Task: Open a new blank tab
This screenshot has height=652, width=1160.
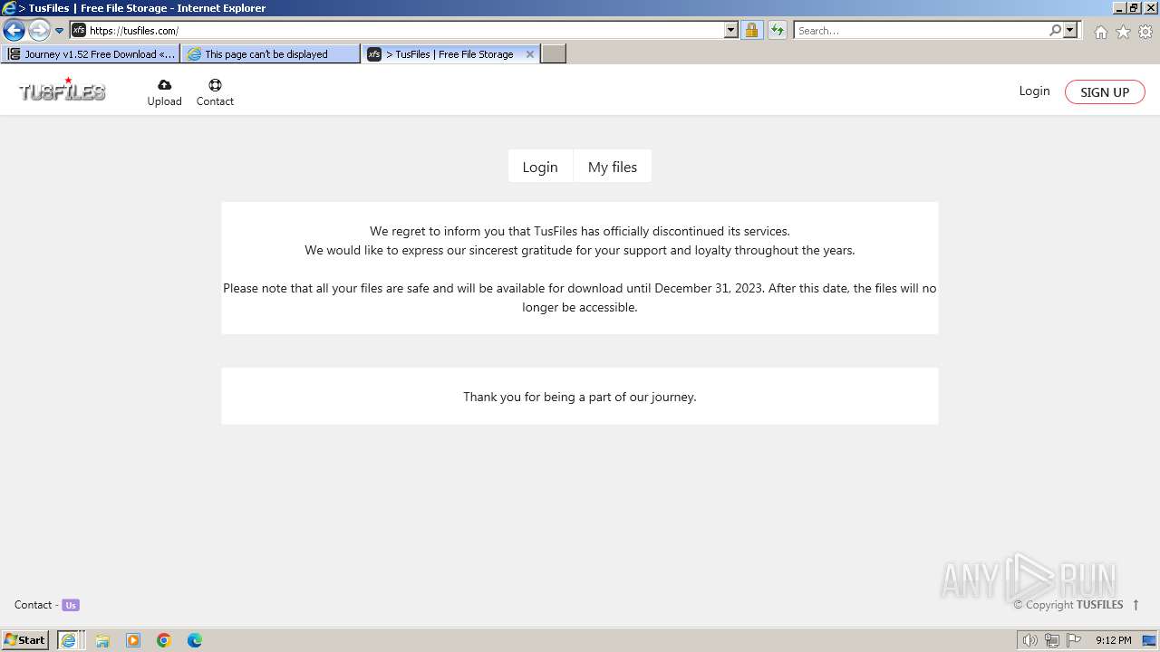Action: point(554,54)
